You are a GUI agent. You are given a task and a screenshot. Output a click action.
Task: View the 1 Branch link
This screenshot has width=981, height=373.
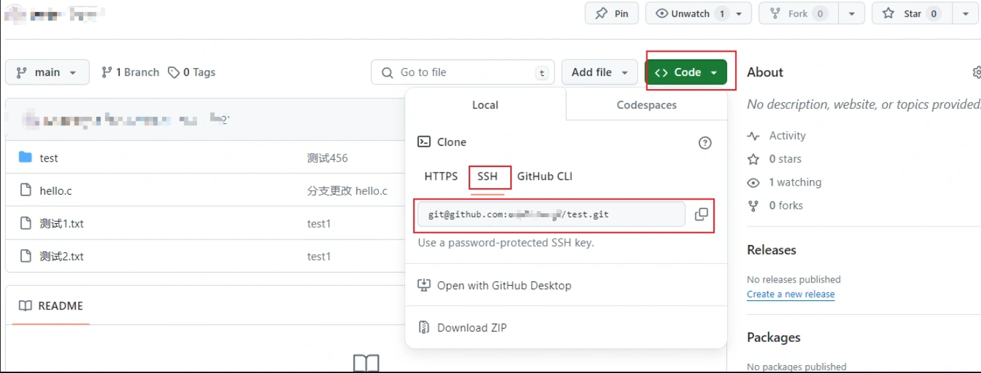[x=130, y=73]
